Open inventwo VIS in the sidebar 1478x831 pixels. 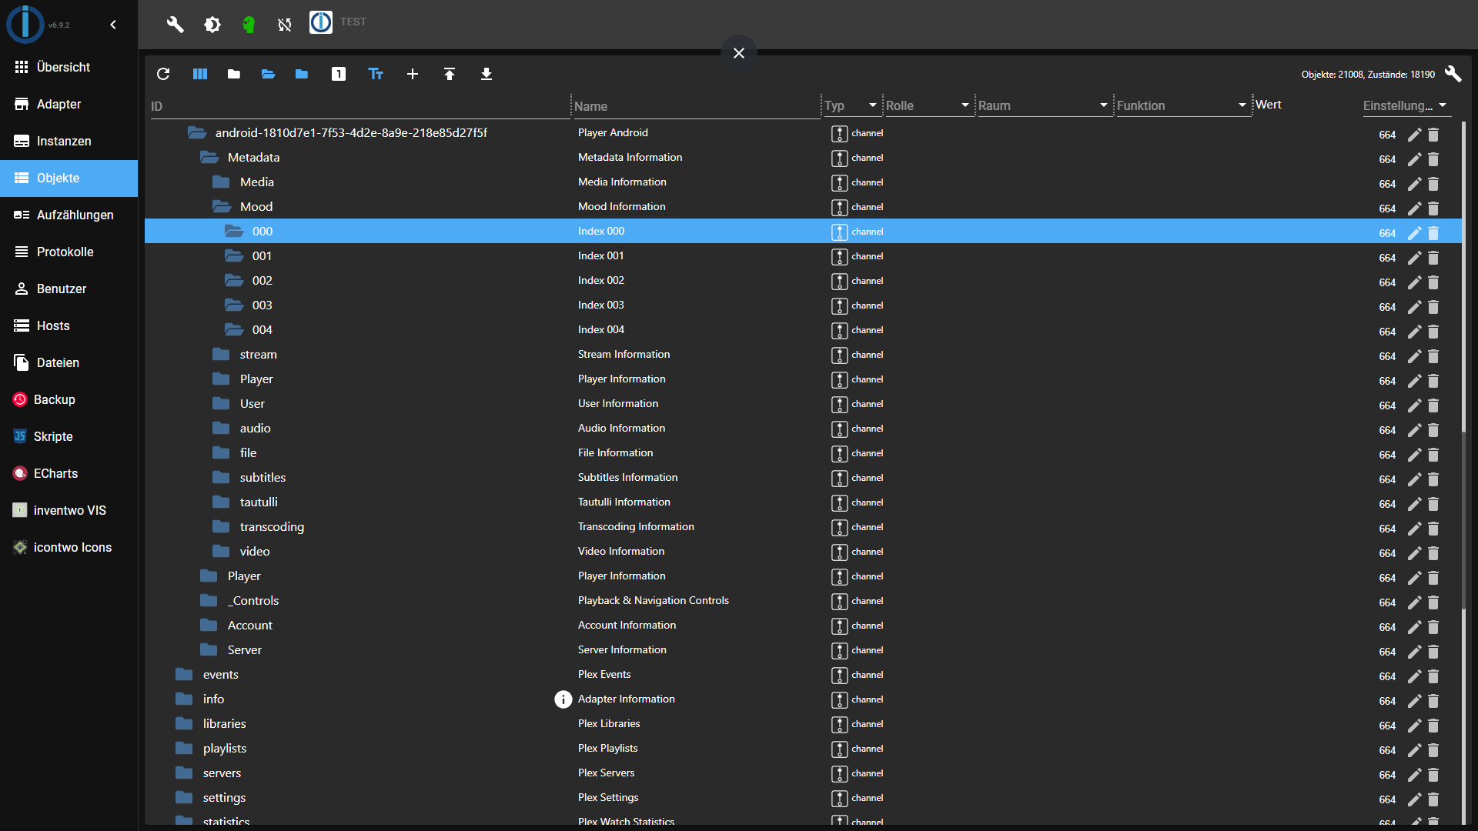pos(69,510)
